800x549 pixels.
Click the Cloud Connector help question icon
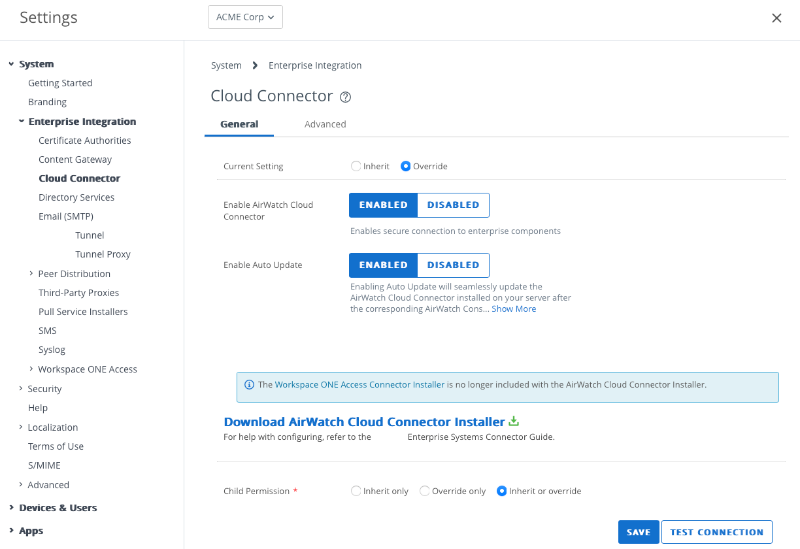coord(346,97)
